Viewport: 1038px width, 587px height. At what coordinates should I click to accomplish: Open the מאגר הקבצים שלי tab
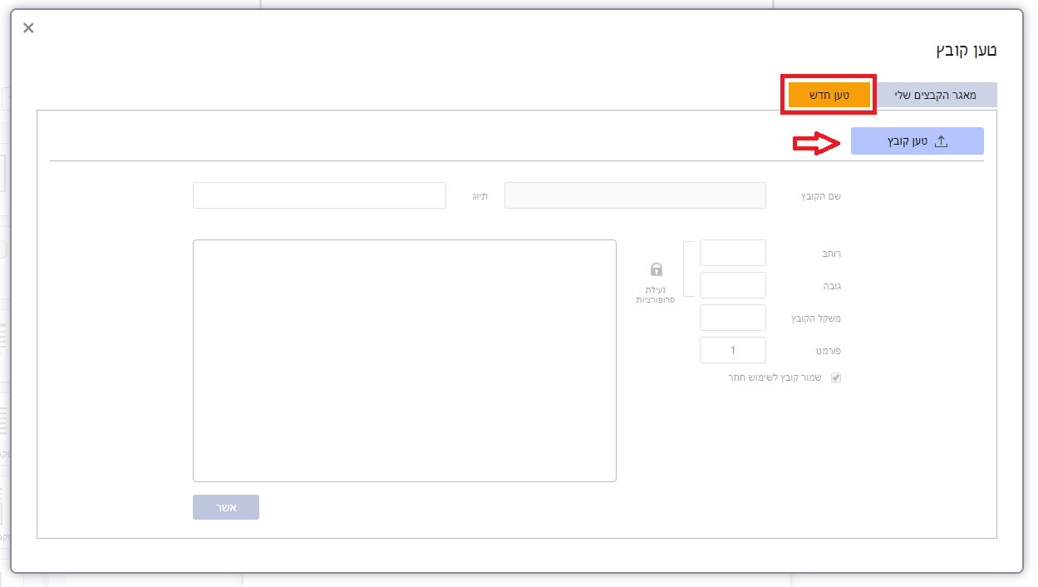tap(937, 95)
